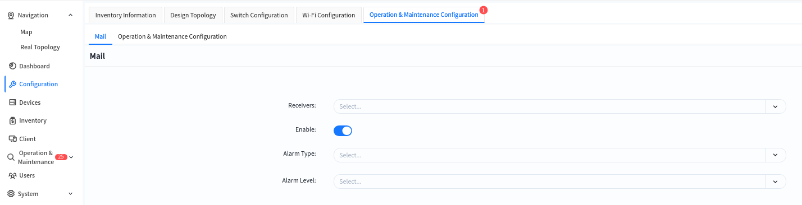Click the Navigation pin icon
802x205 pixels.
point(11,15)
